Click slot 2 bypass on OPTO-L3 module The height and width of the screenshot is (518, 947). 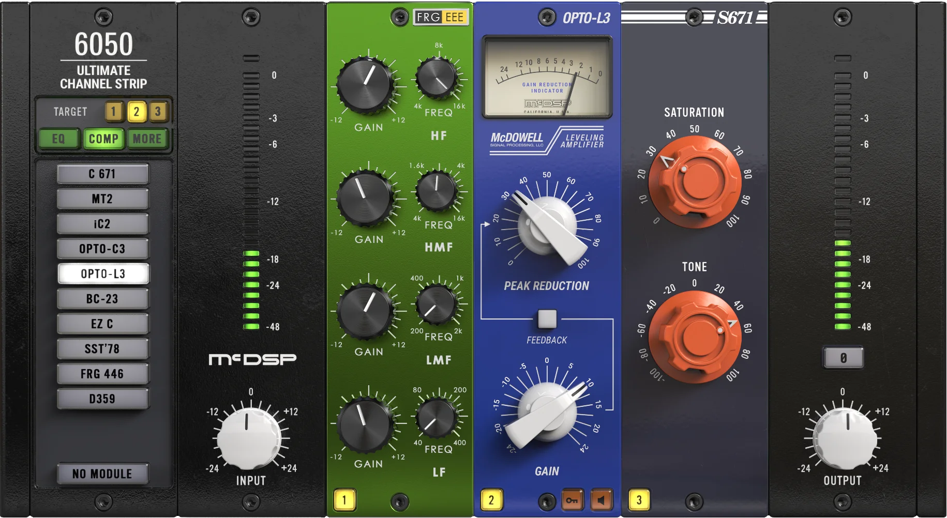coord(491,500)
